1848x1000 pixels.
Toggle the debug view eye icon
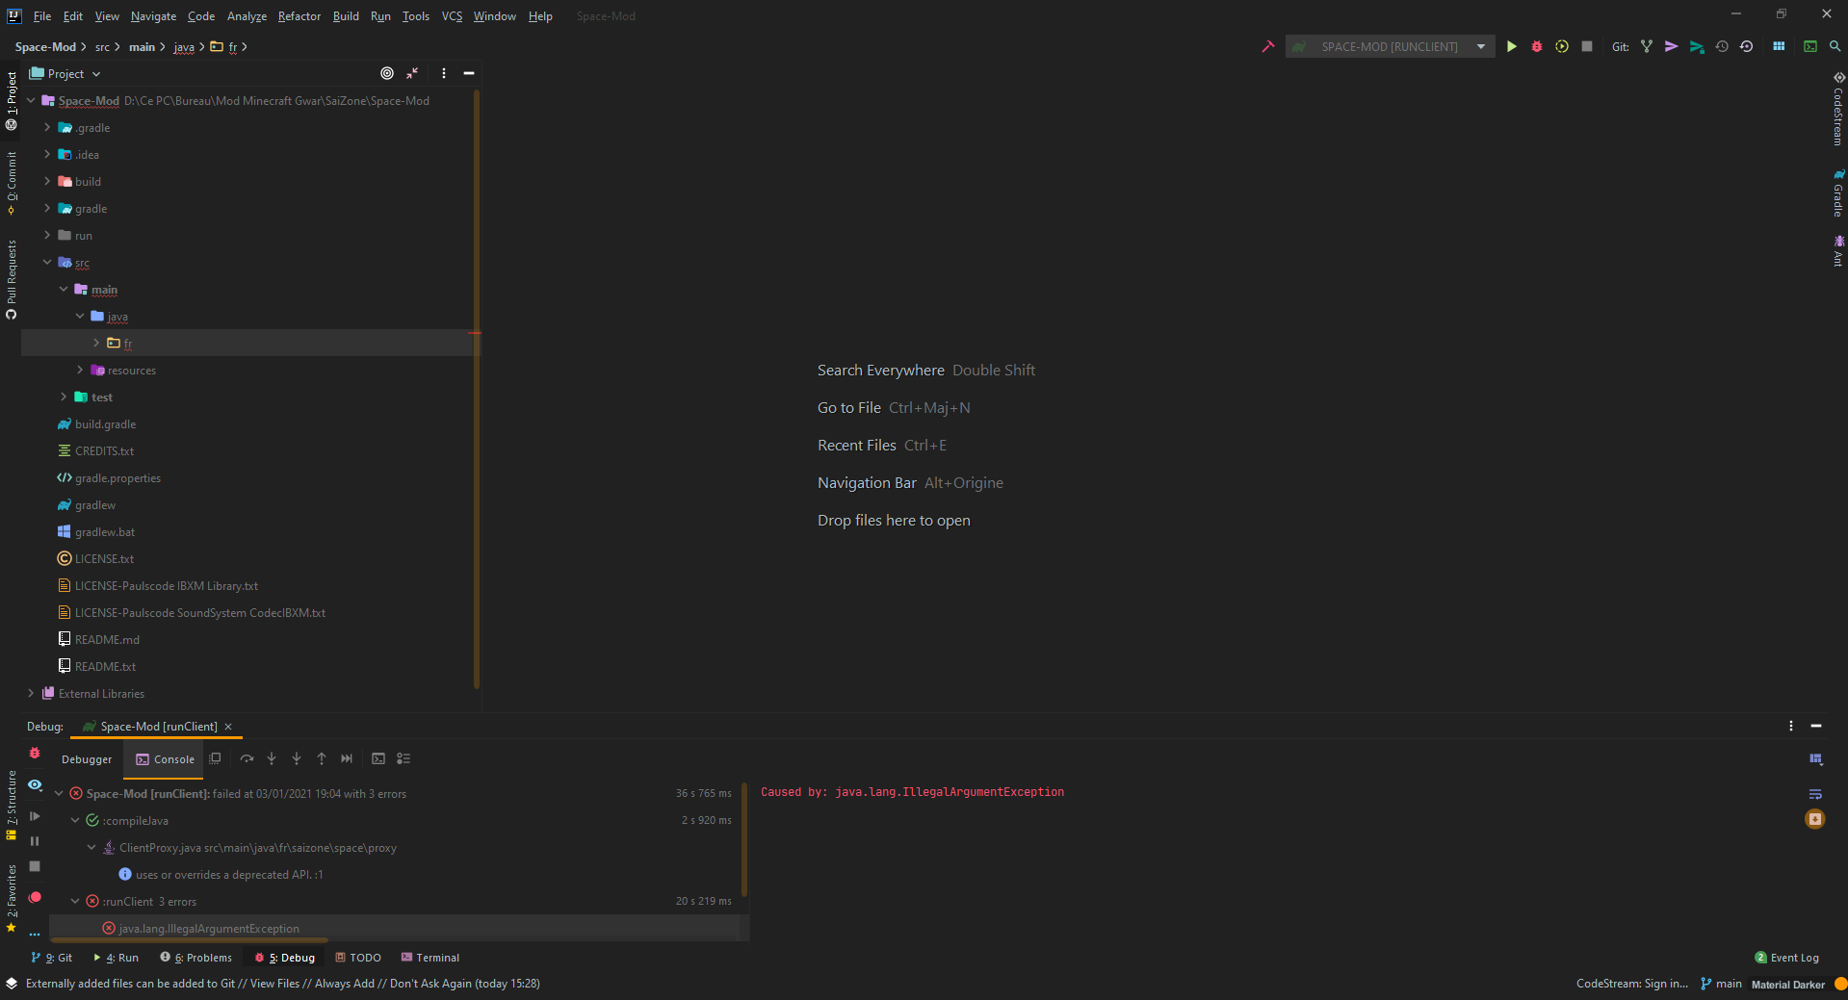(35, 785)
